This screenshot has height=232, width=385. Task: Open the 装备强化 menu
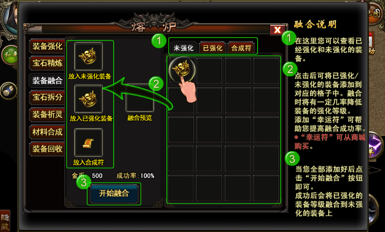click(47, 46)
